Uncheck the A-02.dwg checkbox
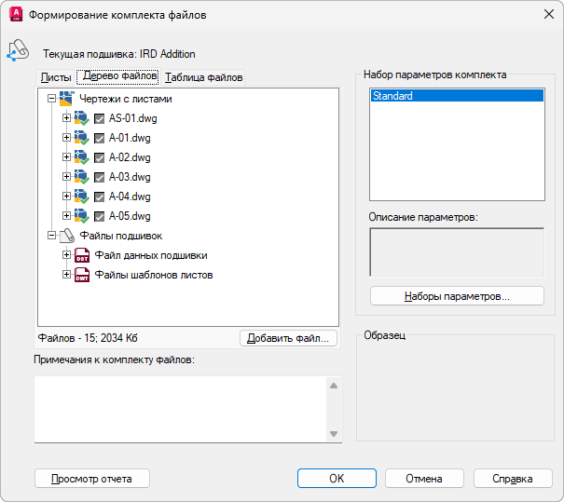564x502 pixels. [99, 157]
